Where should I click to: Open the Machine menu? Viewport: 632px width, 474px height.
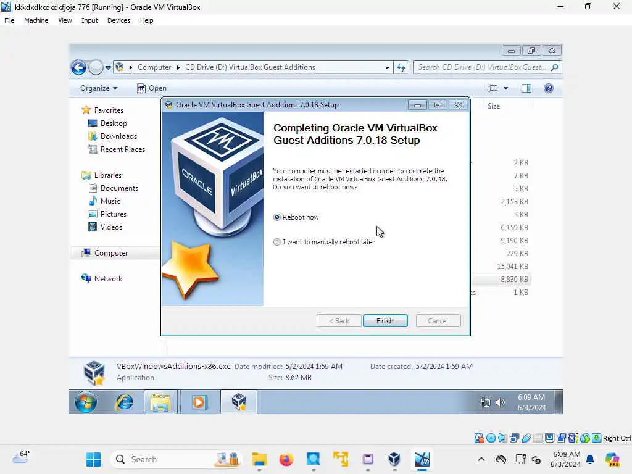(x=36, y=20)
